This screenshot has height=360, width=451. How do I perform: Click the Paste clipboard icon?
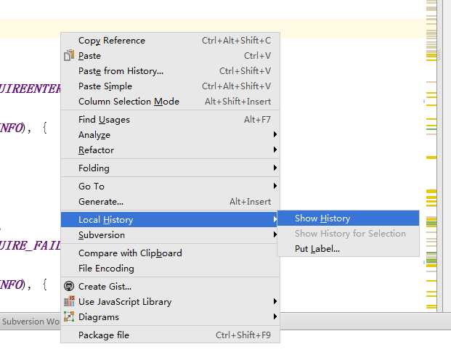pyautogui.click(x=69, y=55)
